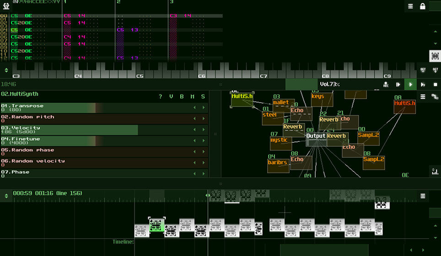441x256 pixels.
Task: Select Reverb module 1F
Action: [x=294, y=130]
